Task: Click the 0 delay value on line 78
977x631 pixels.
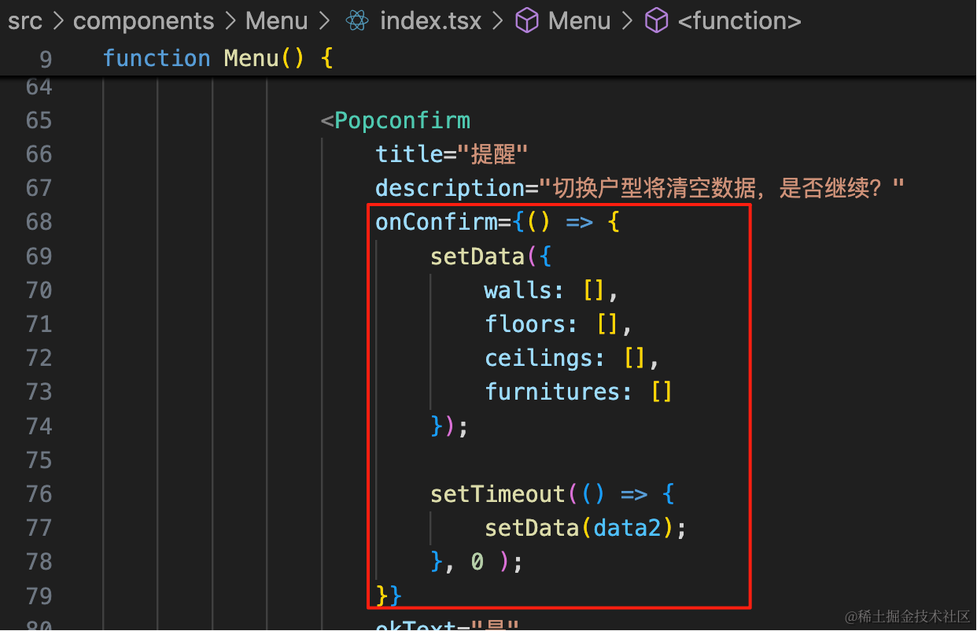Action: pos(477,562)
